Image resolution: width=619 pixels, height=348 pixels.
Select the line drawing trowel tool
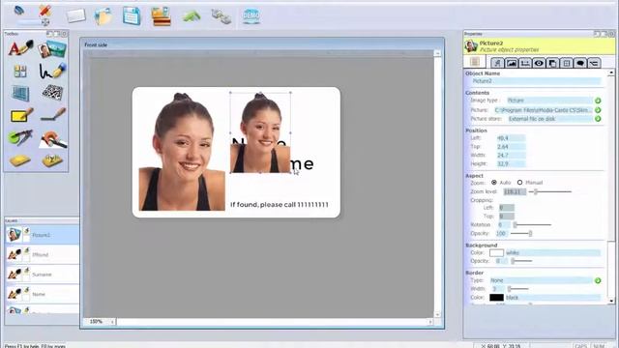point(53,115)
